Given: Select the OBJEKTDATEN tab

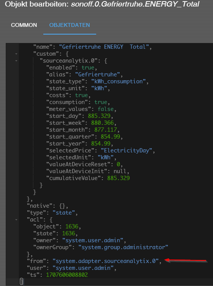Looking at the screenshot, I should pyautogui.click(x=70, y=25).
